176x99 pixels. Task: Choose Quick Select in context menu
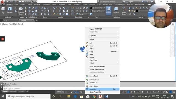pyautogui.click(x=102, y=86)
